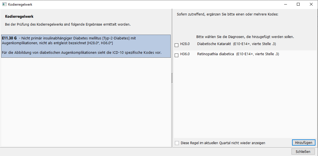Screen dimensions: 318x156
Task: Close the Kodierregelwerk window with X
Action: click(x=311, y=4)
